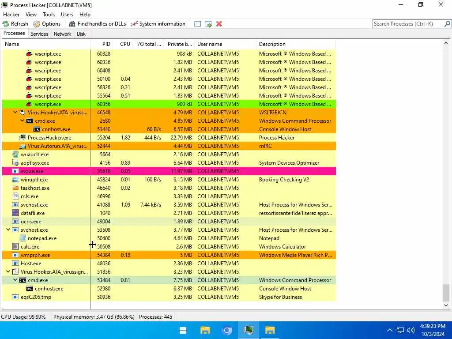Image resolution: width=452 pixels, height=339 pixels.
Task: Collapse Virus.Hooker.ATA_viruss... PID 46548 tree
Action: tap(15, 113)
